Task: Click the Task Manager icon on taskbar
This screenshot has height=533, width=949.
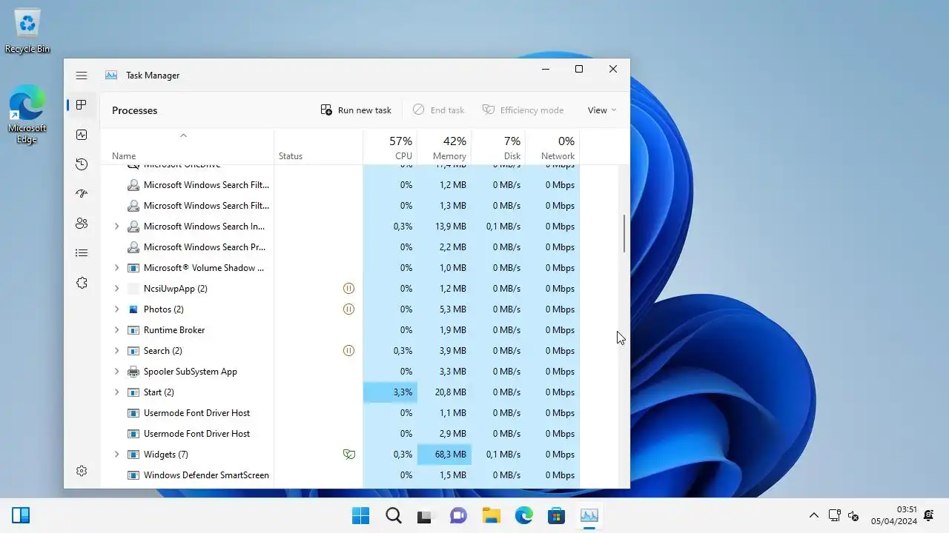Action: [x=589, y=515]
